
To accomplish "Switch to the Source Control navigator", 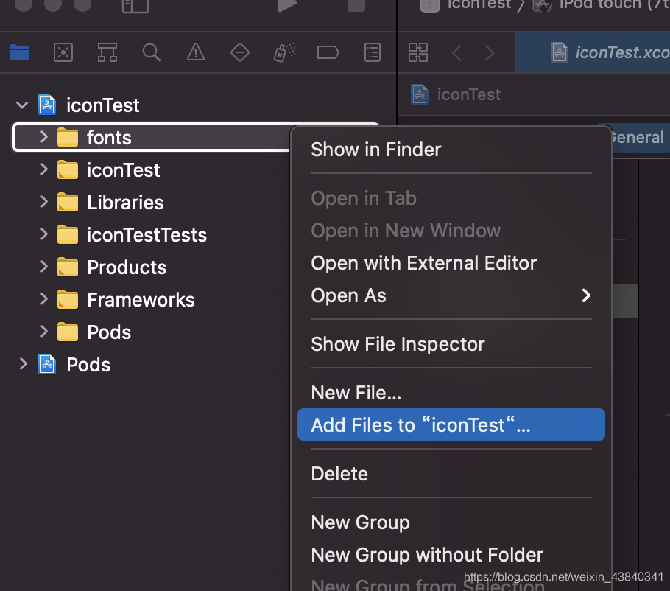I will [63, 52].
